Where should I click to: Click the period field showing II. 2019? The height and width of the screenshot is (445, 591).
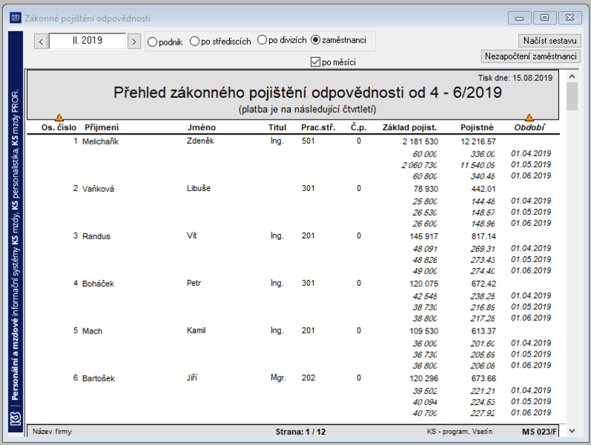87,41
